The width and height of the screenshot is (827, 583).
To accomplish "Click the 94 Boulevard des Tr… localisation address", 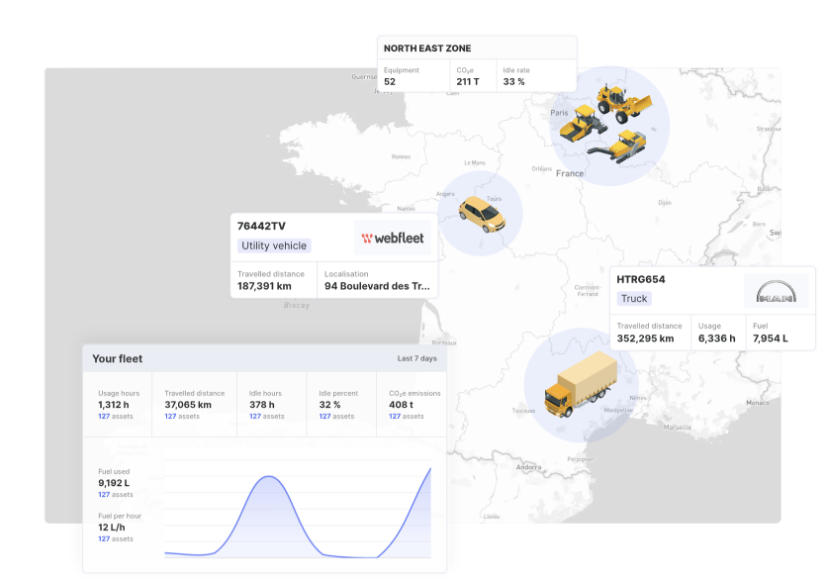I will 377,286.
